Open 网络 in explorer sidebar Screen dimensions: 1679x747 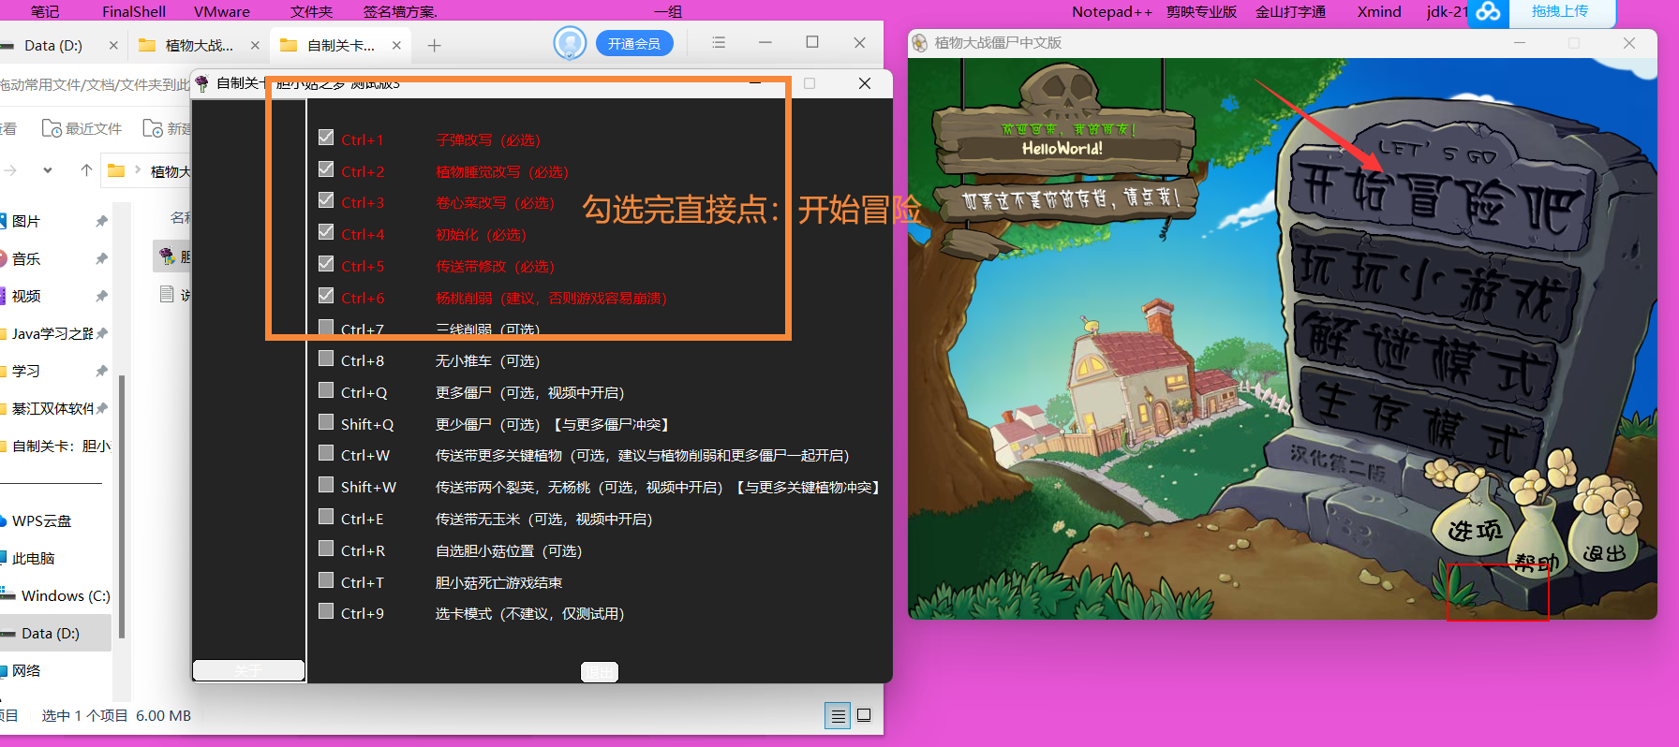tap(26, 670)
